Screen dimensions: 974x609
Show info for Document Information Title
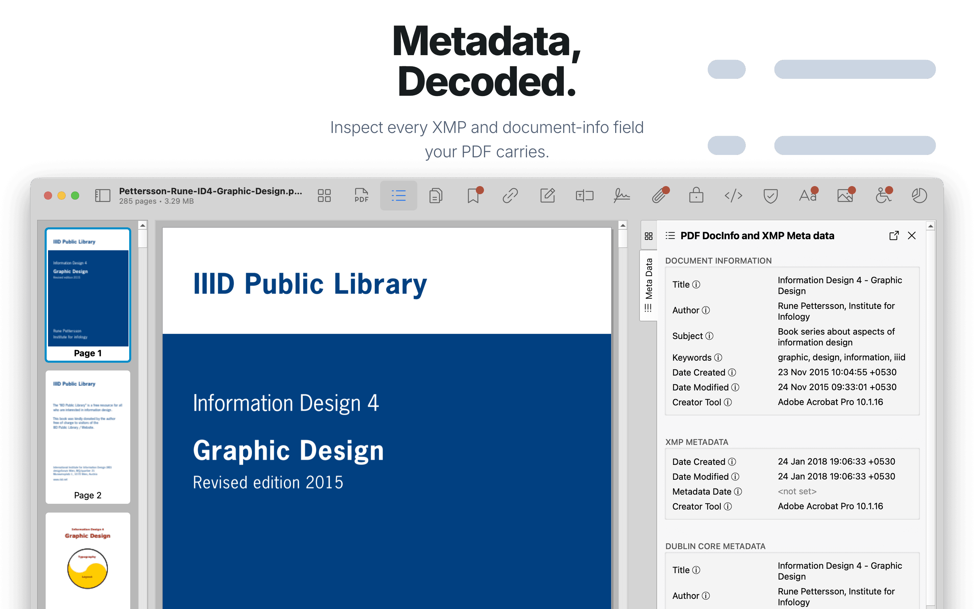click(696, 285)
